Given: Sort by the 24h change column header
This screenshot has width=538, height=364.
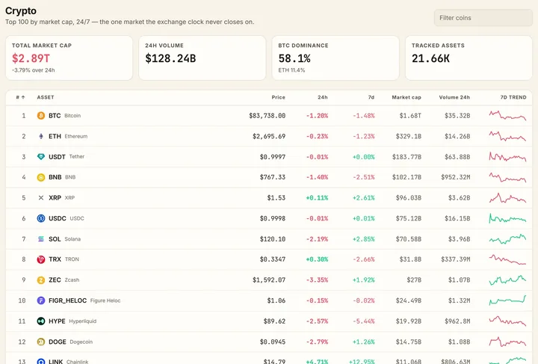Looking at the screenshot, I should [323, 97].
